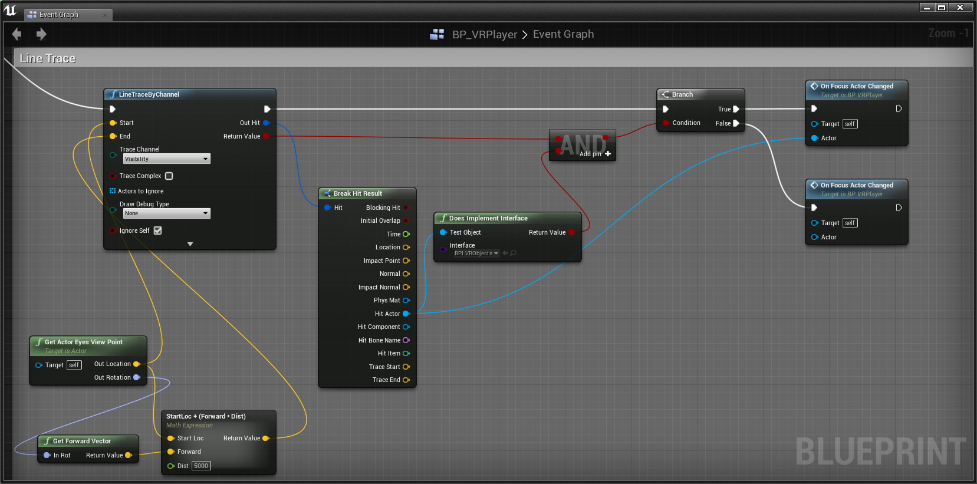The image size is (977, 484).
Task: Click the Out Rotation output pin
Action: [x=137, y=377]
